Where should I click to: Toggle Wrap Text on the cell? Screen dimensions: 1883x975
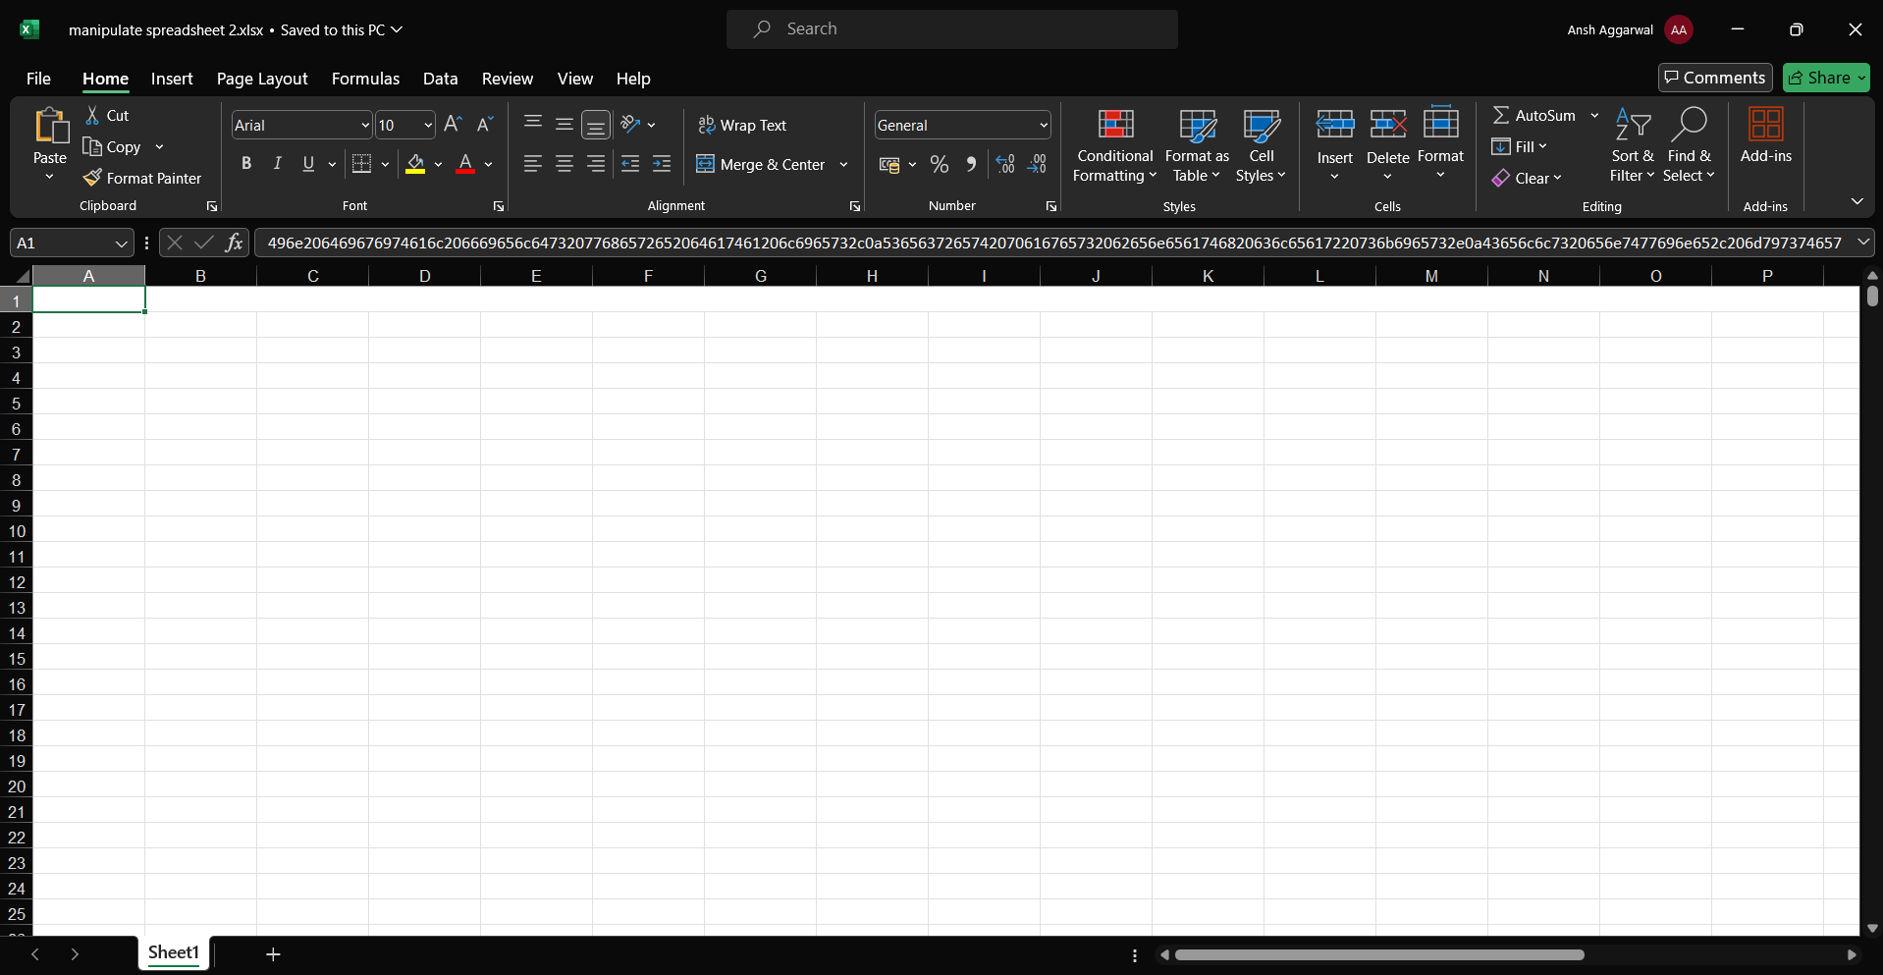[x=742, y=125]
